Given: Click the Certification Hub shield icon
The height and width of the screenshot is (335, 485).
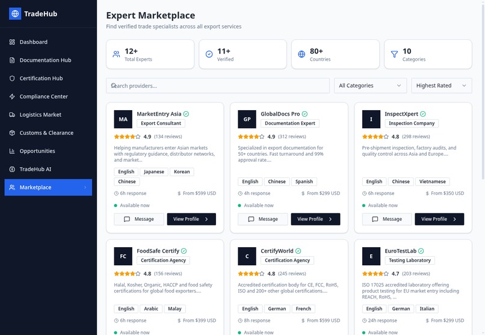Looking at the screenshot, I should pyautogui.click(x=12, y=79).
